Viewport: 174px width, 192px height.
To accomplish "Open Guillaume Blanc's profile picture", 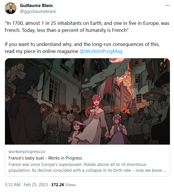I will 11,8.
